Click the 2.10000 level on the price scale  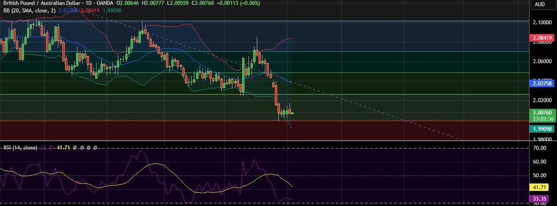click(543, 22)
